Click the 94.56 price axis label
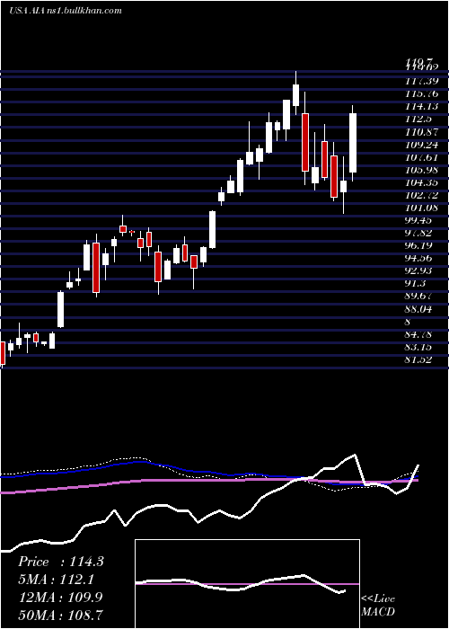The width and height of the screenshot is (449, 629). pos(418,259)
